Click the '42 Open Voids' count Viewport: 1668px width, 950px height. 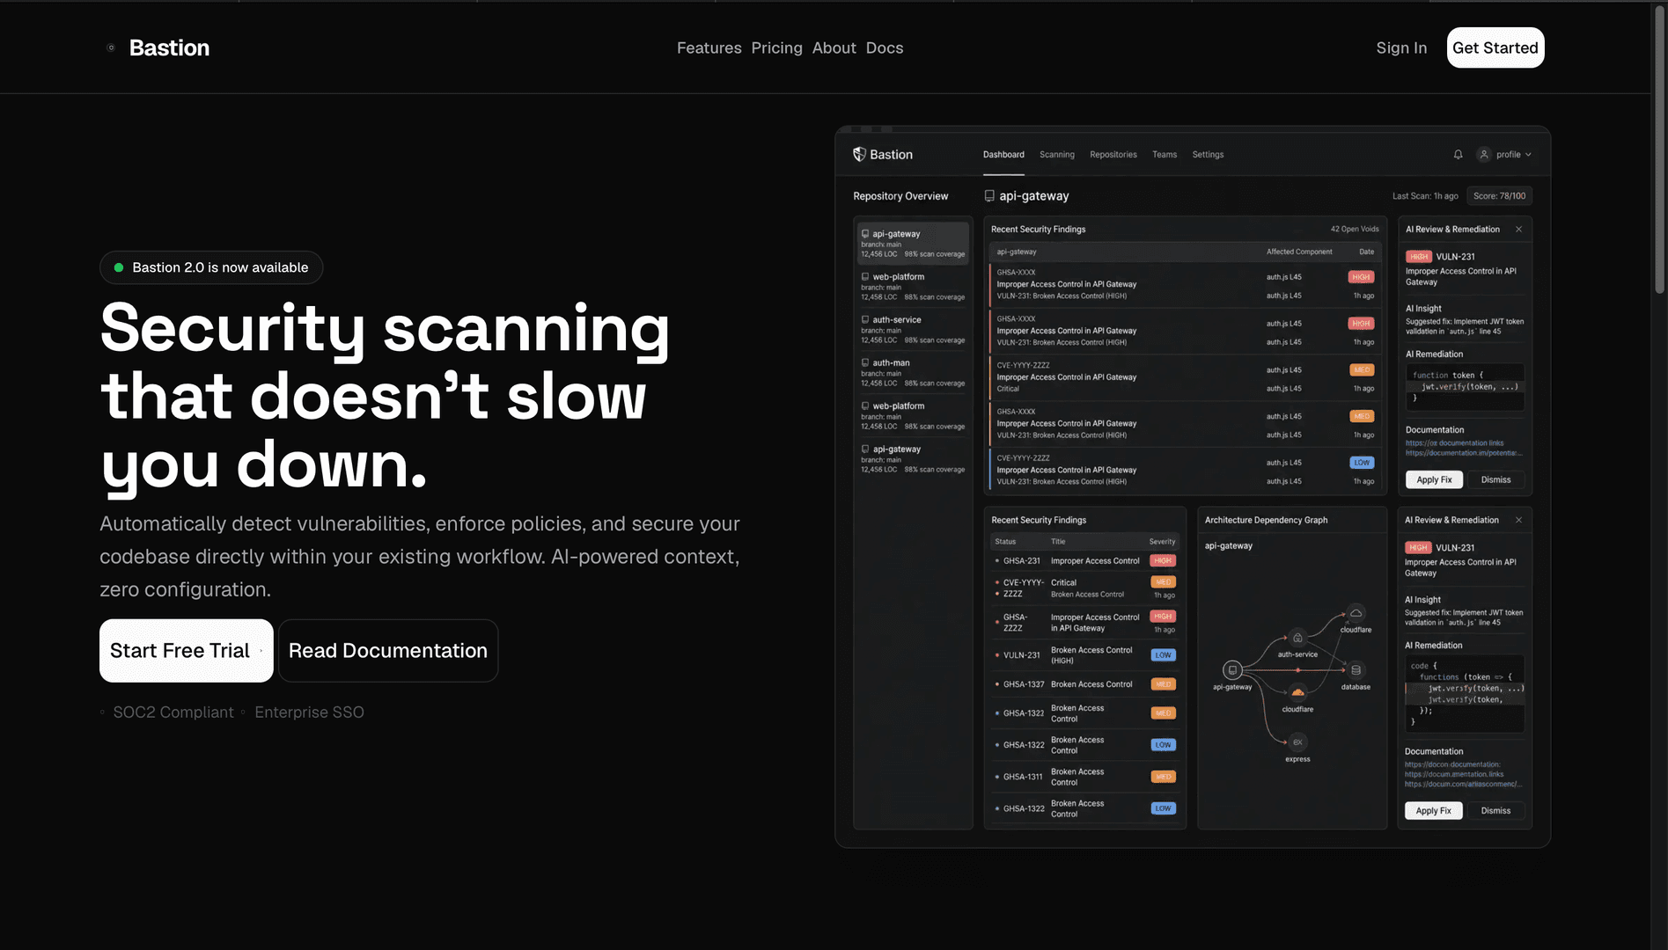click(1355, 229)
